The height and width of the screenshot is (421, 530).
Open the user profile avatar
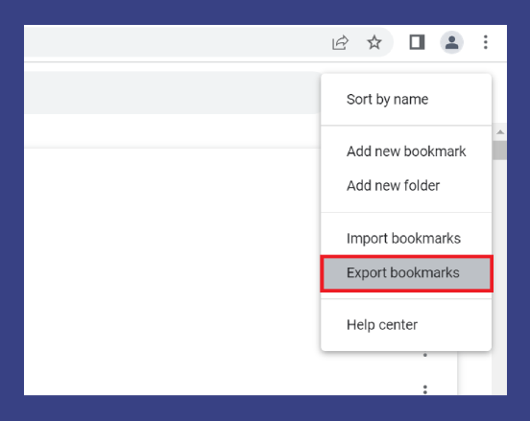(x=451, y=42)
